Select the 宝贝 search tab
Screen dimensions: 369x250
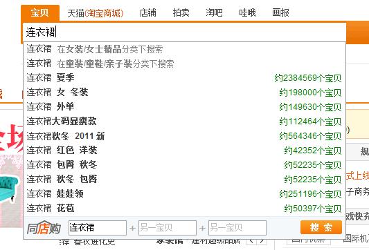(40, 12)
